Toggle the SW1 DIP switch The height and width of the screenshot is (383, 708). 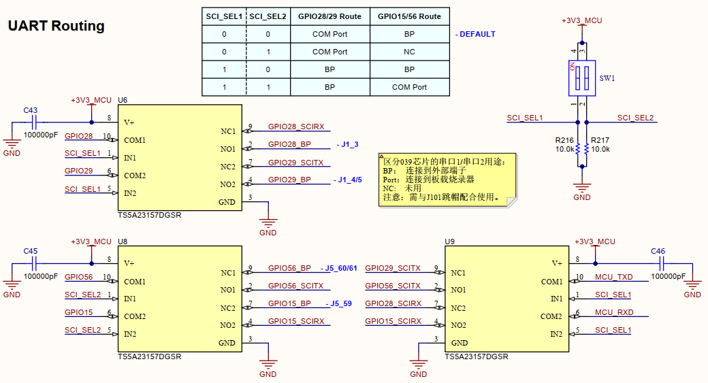[582, 78]
